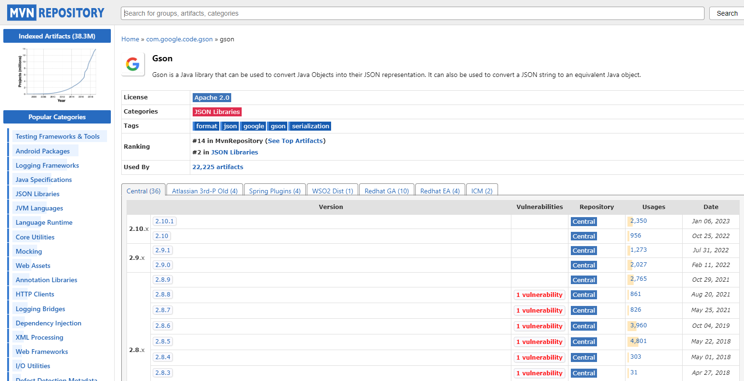This screenshot has width=744, height=381.
Task: Open 4,801 usages of version 2.8.5
Action: (638, 341)
